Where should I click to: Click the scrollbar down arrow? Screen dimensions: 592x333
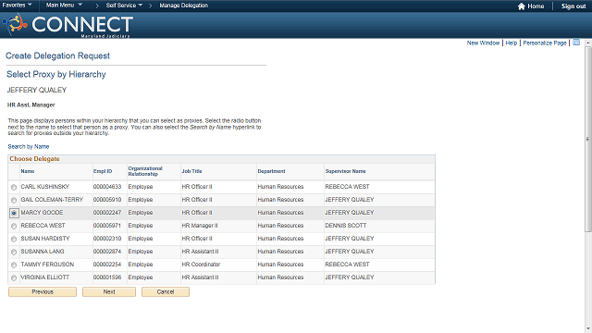pyautogui.click(x=588, y=329)
